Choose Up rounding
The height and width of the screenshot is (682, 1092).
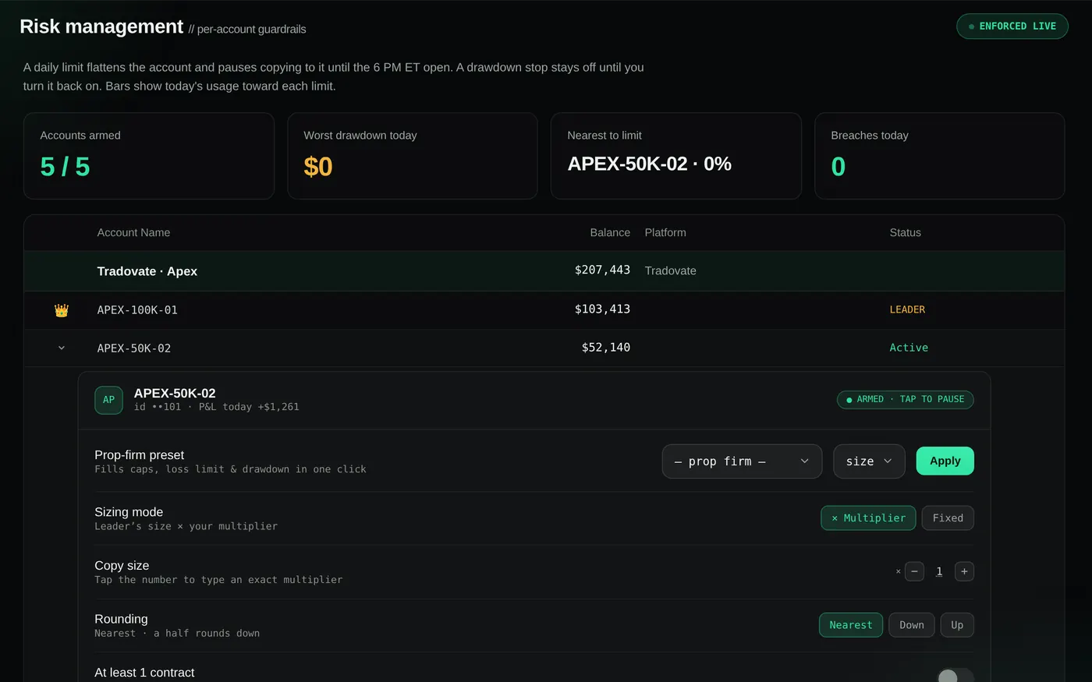[957, 625]
